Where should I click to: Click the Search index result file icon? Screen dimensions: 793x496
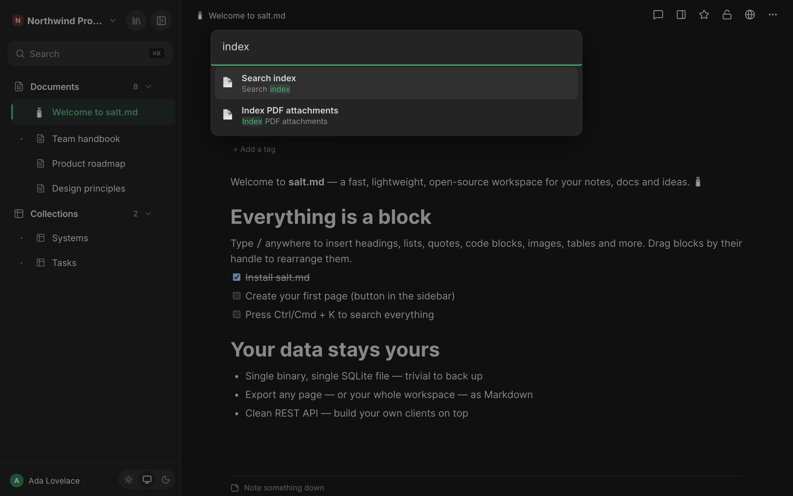(228, 82)
